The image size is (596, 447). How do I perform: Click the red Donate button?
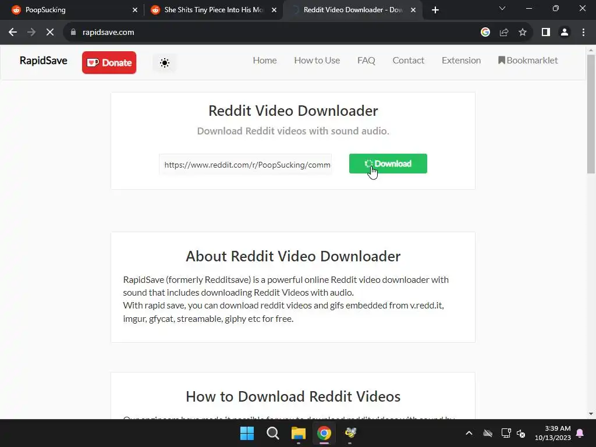pyautogui.click(x=109, y=62)
